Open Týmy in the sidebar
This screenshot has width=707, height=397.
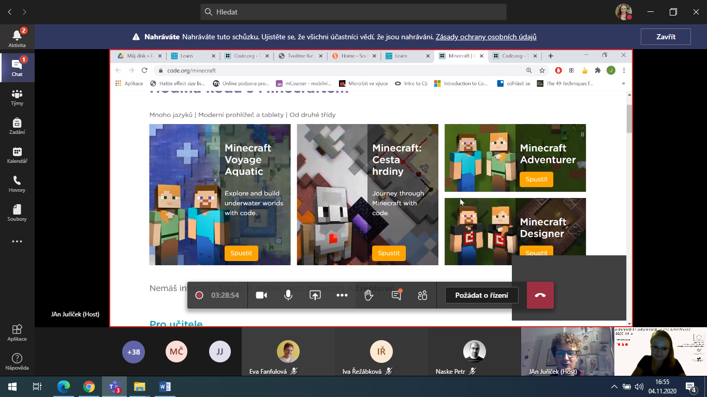tap(17, 97)
